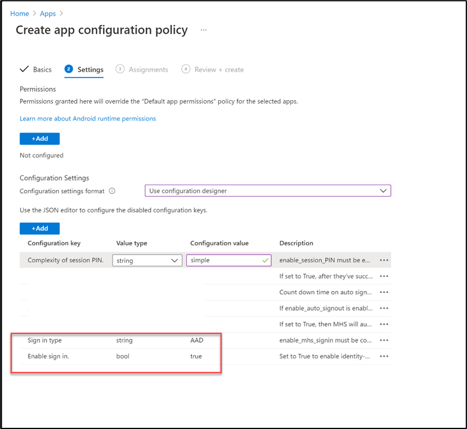The width and height of the screenshot is (467, 429).
Task: Click info icon next to Configuration settings format
Action: coord(112,191)
